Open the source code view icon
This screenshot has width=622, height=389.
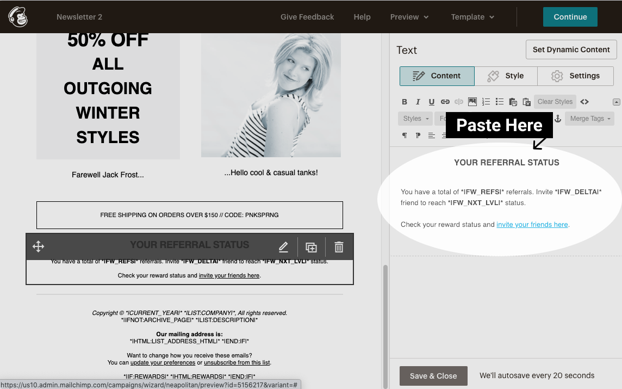coord(584,102)
